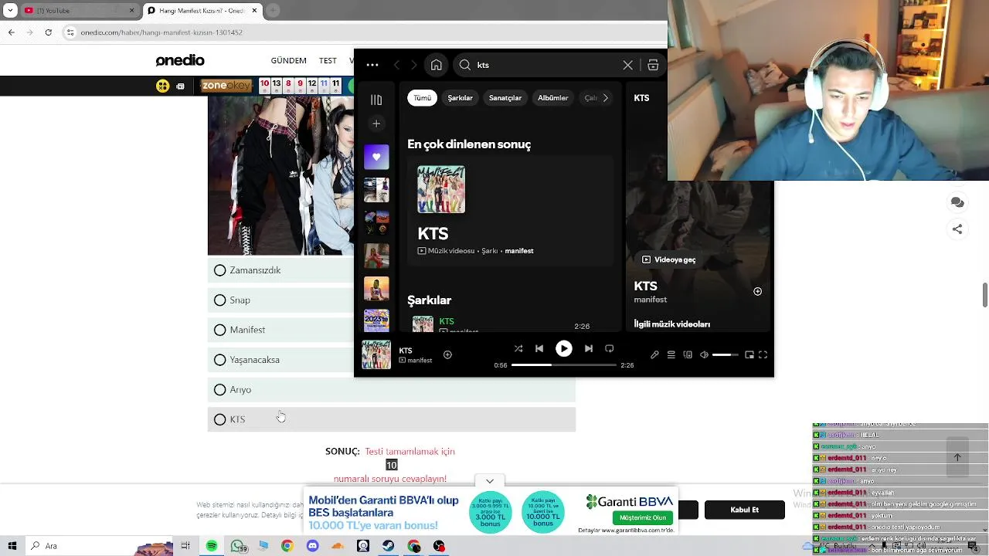The height and width of the screenshot is (556, 989).
Task: Open now-playing album art in player bar
Action: point(376,355)
